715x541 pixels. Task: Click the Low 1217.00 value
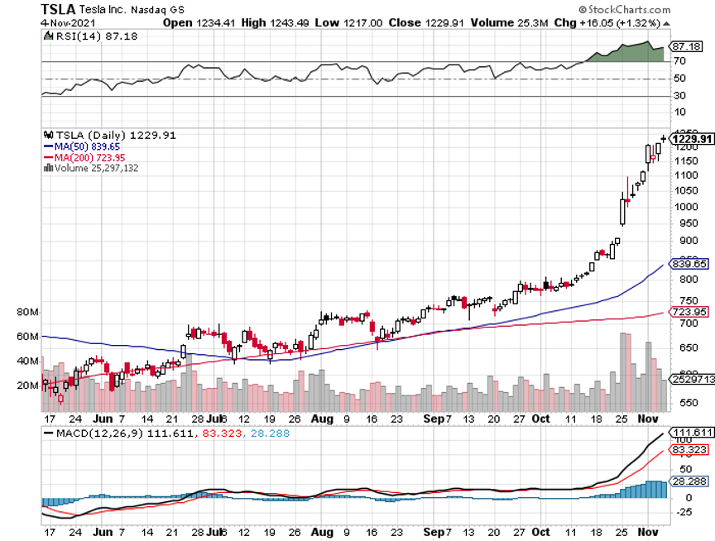[x=348, y=23]
